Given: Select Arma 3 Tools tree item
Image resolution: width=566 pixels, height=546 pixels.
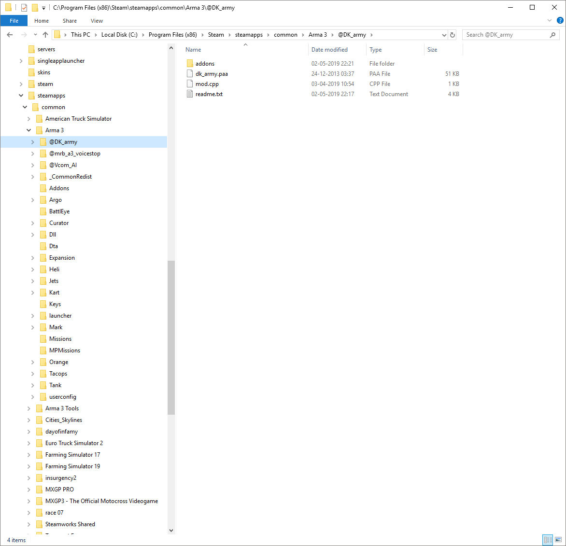Looking at the screenshot, I should tap(62, 408).
